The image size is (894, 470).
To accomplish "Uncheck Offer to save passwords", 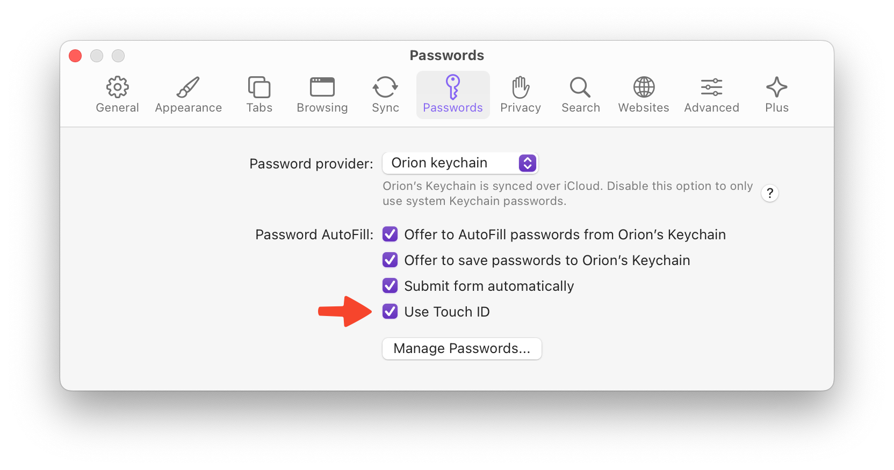I will click(x=390, y=260).
